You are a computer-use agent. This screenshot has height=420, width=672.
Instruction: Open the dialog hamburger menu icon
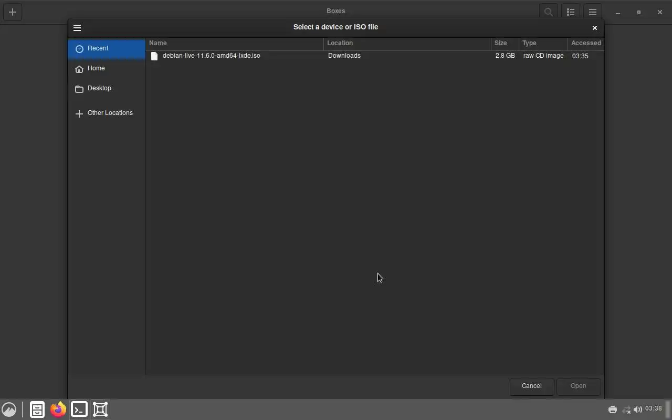(x=77, y=28)
